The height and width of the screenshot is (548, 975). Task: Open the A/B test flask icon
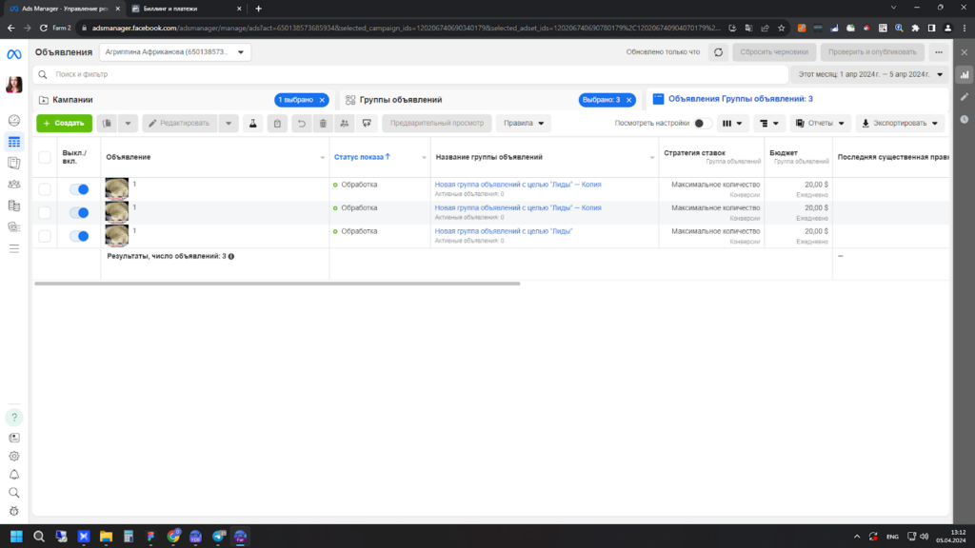click(253, 123)
